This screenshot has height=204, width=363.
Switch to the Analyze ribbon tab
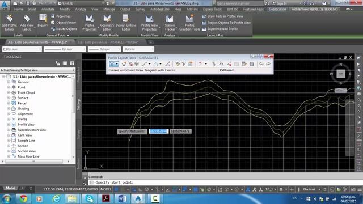(81, 9)
